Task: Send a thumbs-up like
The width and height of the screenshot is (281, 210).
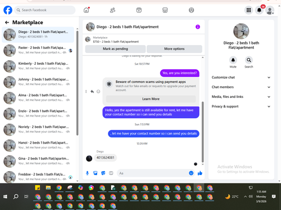Action: 200,173
